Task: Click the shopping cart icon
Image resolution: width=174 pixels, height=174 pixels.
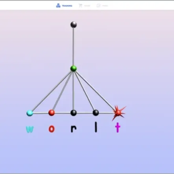Action: (80, 6)
